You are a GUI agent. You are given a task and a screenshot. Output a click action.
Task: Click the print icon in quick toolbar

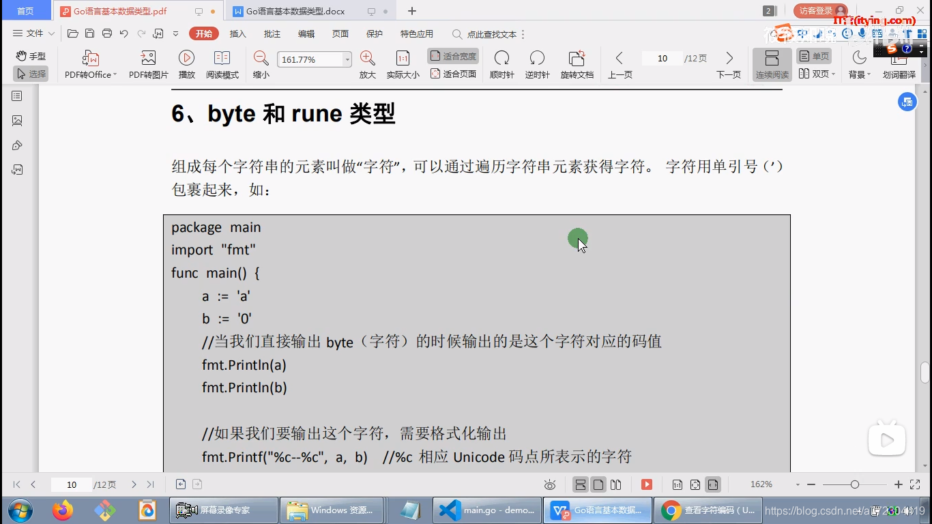106,33
